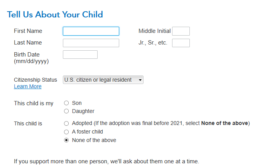Click the Middle Initial label text
The width and height of the screenshot is (277, 166).
point(154,31)
